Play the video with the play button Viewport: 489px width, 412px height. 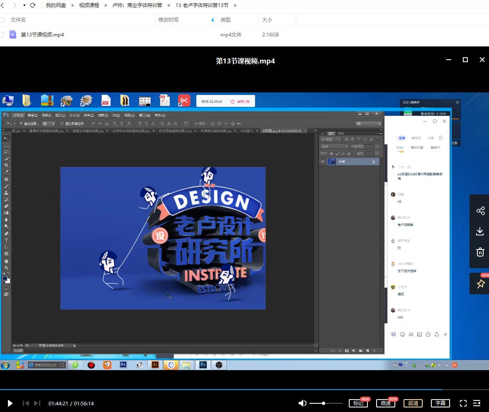pyautogui.click(x=10, y=403)
